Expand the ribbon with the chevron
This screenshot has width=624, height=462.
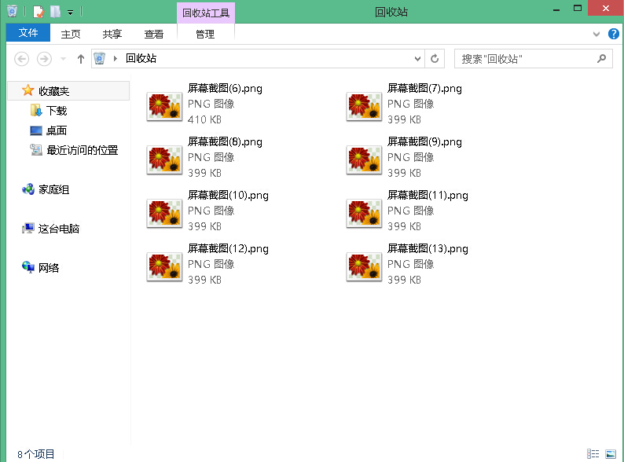(596, 35)
